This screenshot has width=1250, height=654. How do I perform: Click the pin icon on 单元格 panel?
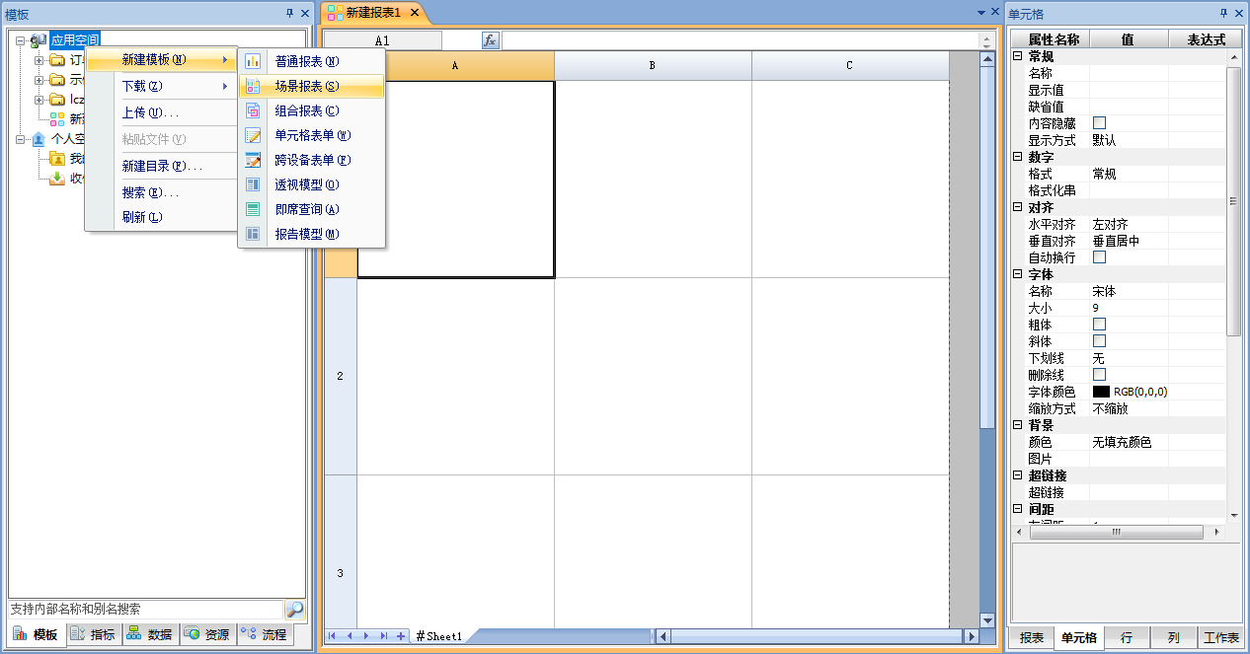pyautogui.click(x=1224, y=13)
